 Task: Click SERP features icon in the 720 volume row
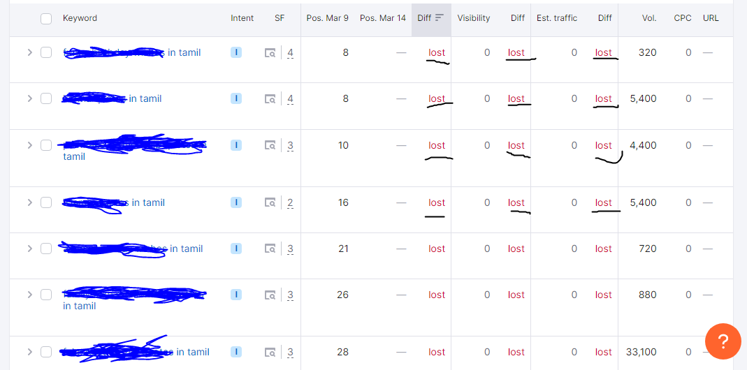270,249
